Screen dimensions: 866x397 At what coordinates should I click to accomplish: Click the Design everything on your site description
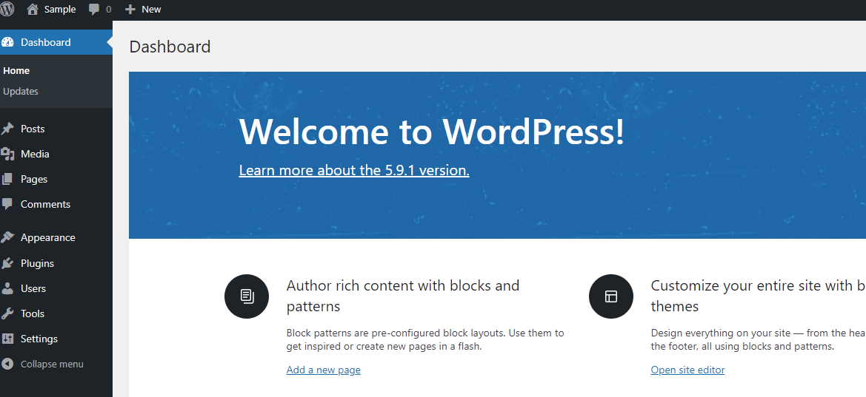pyautogui.click(x=758, y=339)
